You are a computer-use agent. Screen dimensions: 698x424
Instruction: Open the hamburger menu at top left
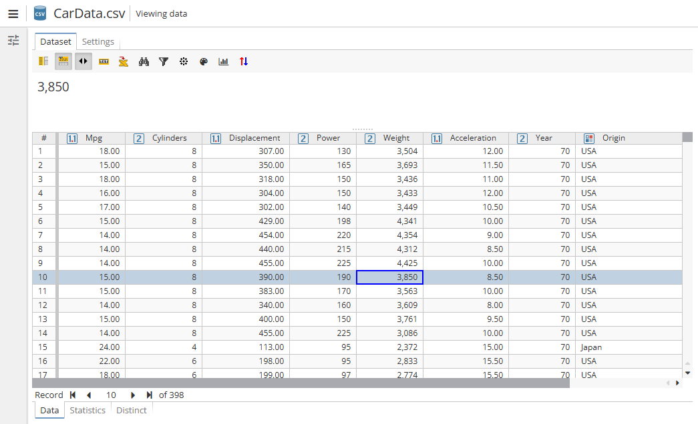click(x=13, y=13)
